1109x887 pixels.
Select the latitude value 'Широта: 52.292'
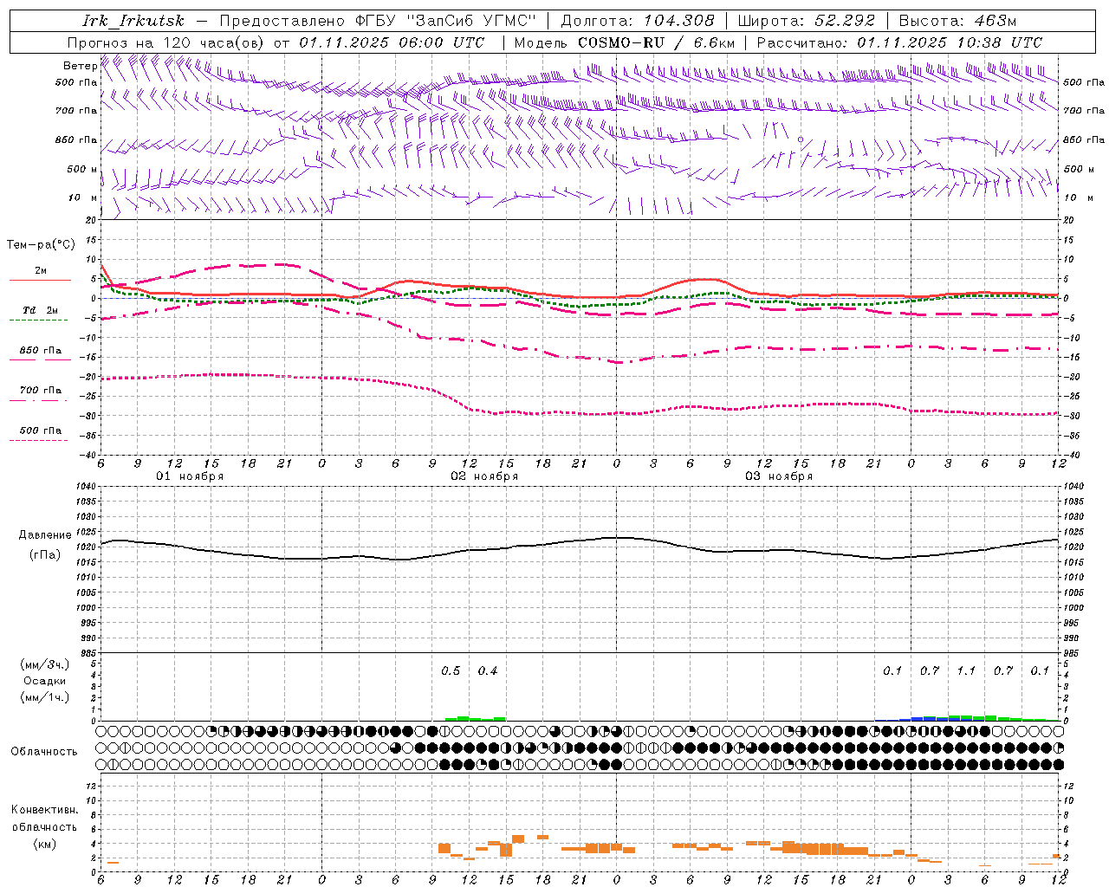coord(807,21)
